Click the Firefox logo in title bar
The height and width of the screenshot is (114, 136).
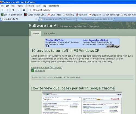tap(1, 2)
